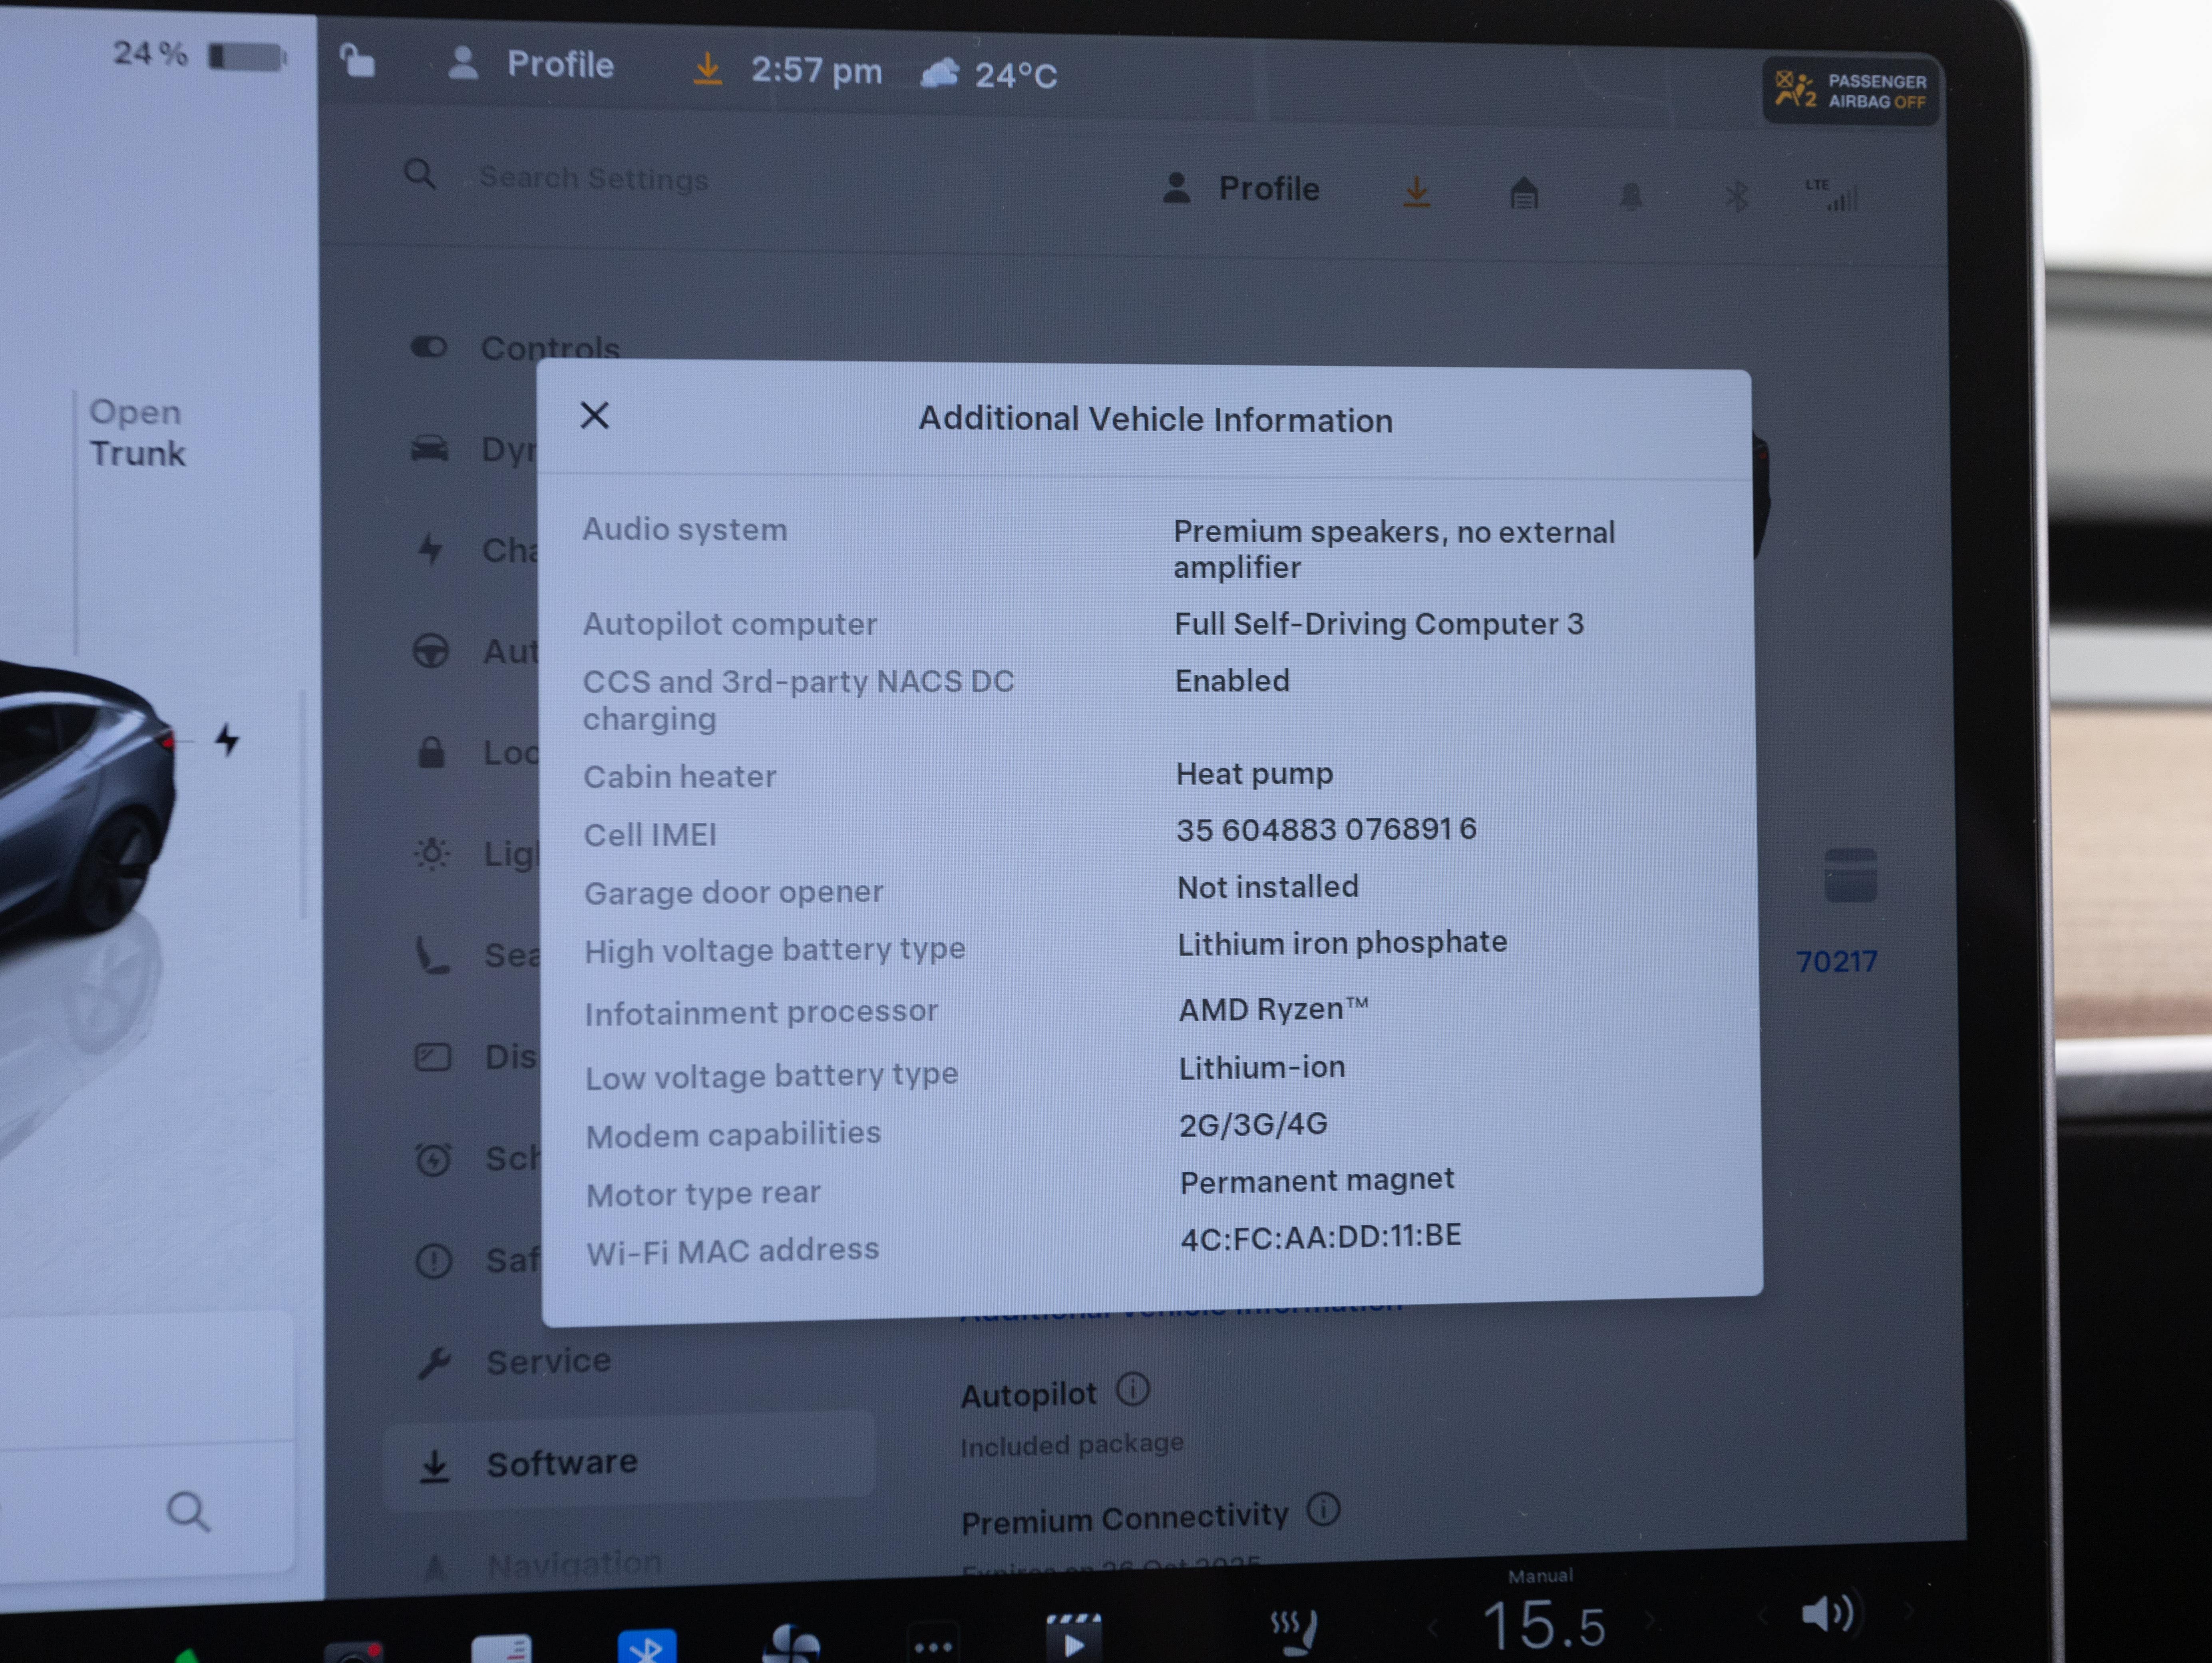This screenshot has width=2212, height=1663.
Task: Tap the seat heater icon
Action: point(1294,1631)
